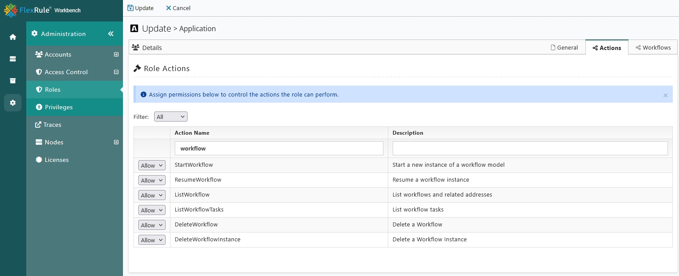Click the Details users group icon
679x276 pixels.
136,47
